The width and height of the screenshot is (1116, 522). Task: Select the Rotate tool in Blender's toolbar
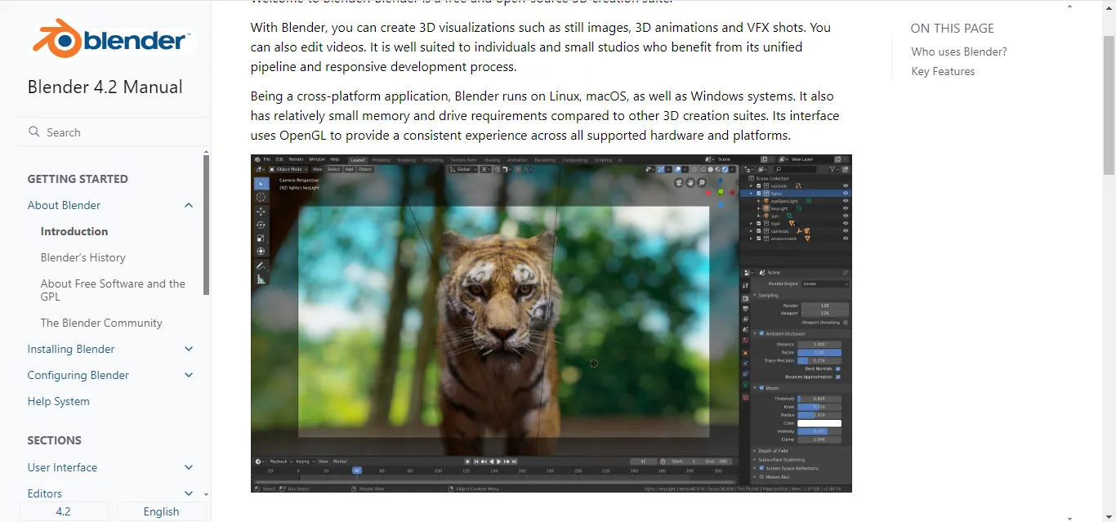point(261,225)
